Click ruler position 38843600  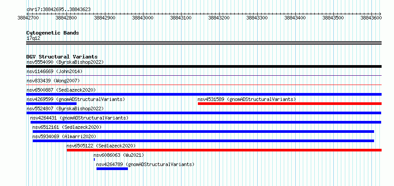tap(371, 18)
